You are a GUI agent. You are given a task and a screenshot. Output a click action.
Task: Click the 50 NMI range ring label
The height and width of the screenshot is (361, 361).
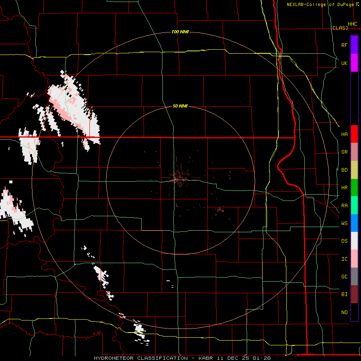180,106
